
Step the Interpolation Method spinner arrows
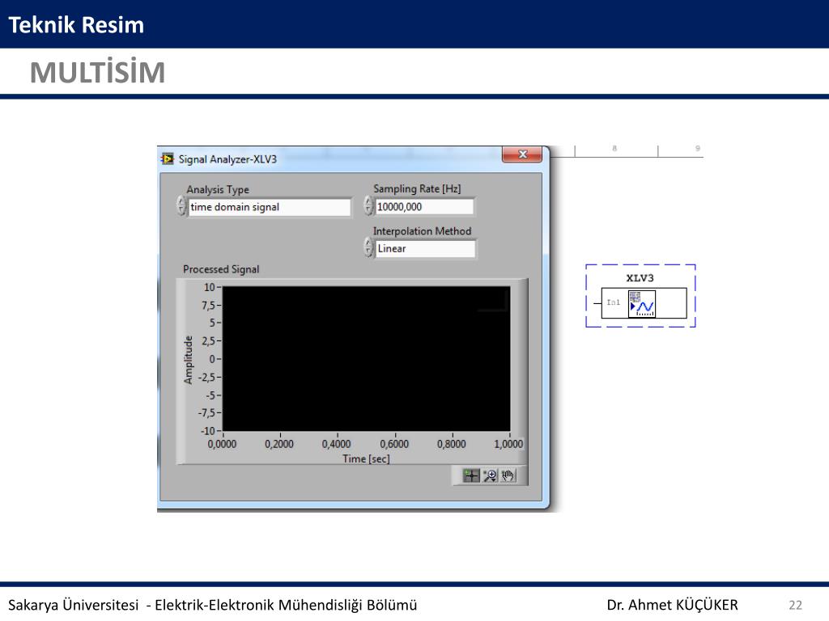pos(368,247)
